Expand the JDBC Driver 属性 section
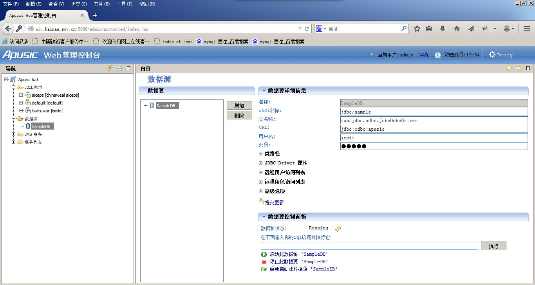Image resolution: width=535 pixels, height=285 pixels. click(x=260, y=163)
